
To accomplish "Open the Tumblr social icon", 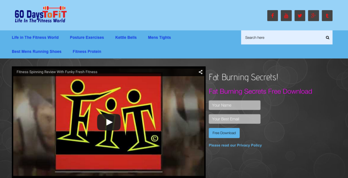I will click(327, 15).
